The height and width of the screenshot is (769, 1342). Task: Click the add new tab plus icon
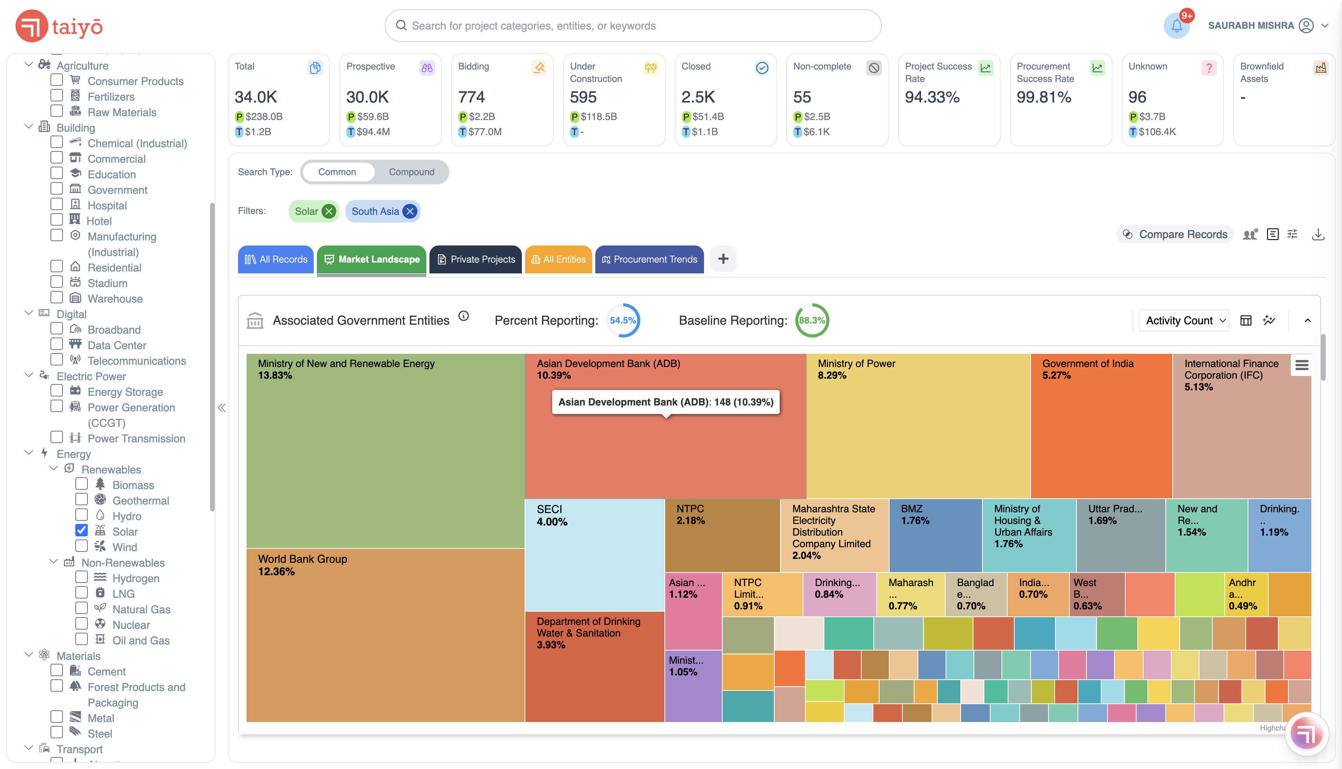pyautogui.click(x=723, y=259)
